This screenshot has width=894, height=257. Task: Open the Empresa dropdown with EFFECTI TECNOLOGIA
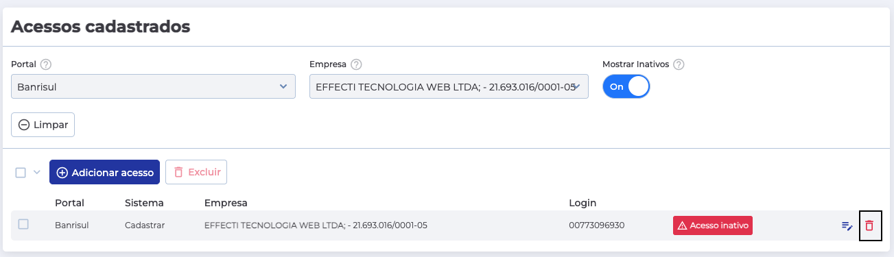(449, 86)
